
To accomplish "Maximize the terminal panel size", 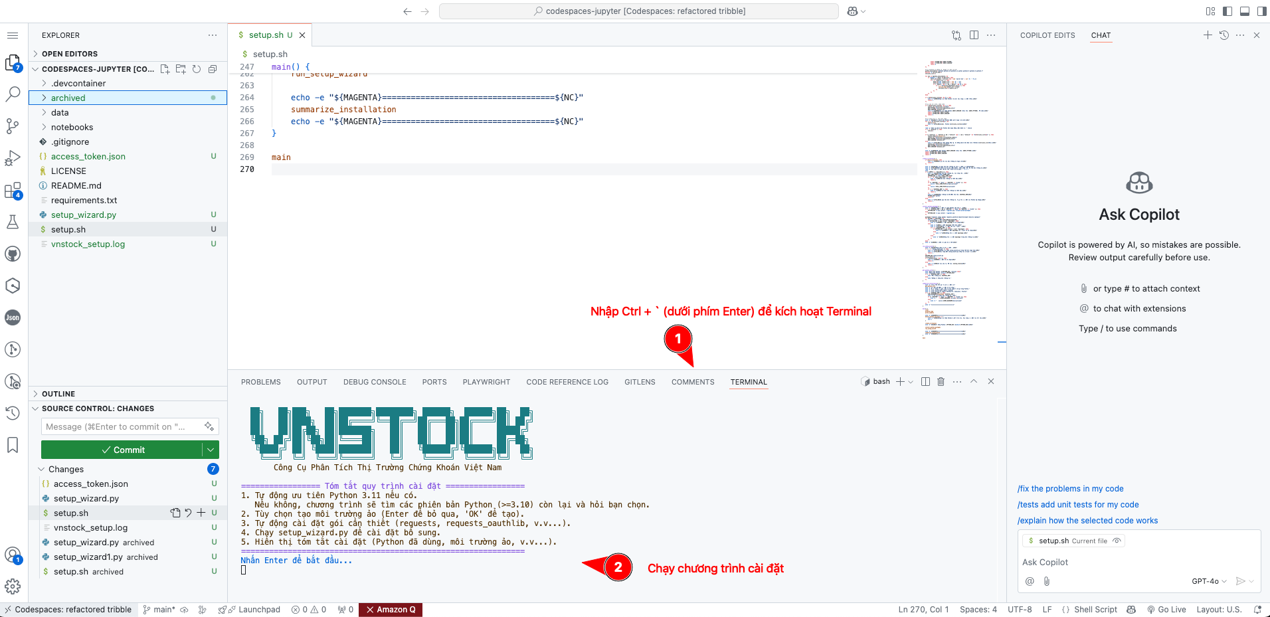I will [974, 381].
